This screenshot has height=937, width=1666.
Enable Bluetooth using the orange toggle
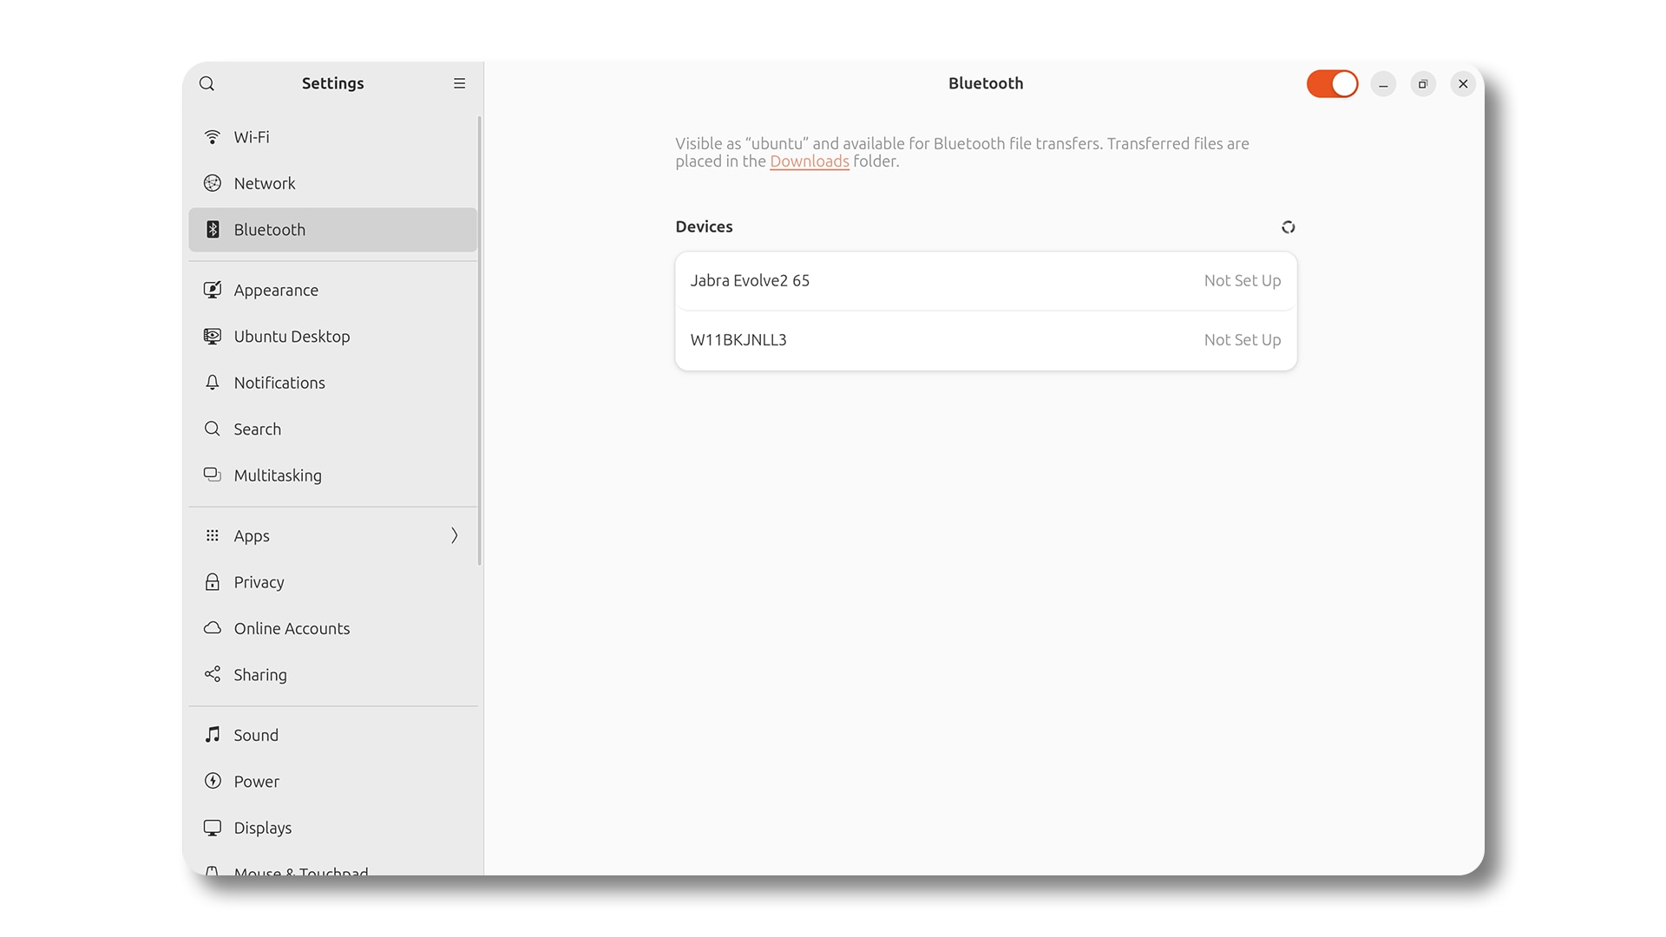[1332, 82]
